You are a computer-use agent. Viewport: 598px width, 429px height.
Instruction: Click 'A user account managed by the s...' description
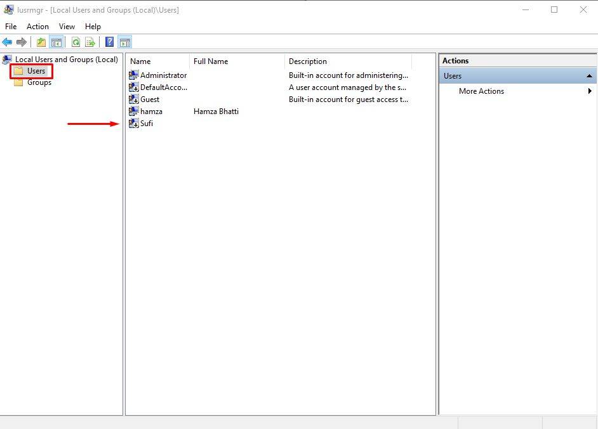(x=347, y=87)
